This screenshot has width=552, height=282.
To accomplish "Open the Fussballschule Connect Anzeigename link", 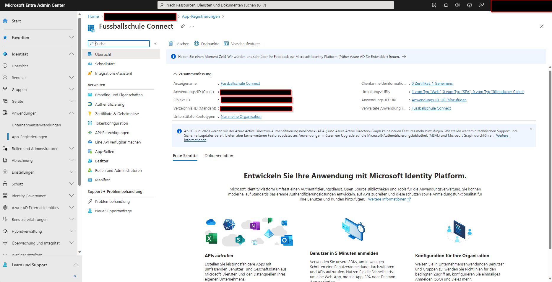I will point(240,84).
